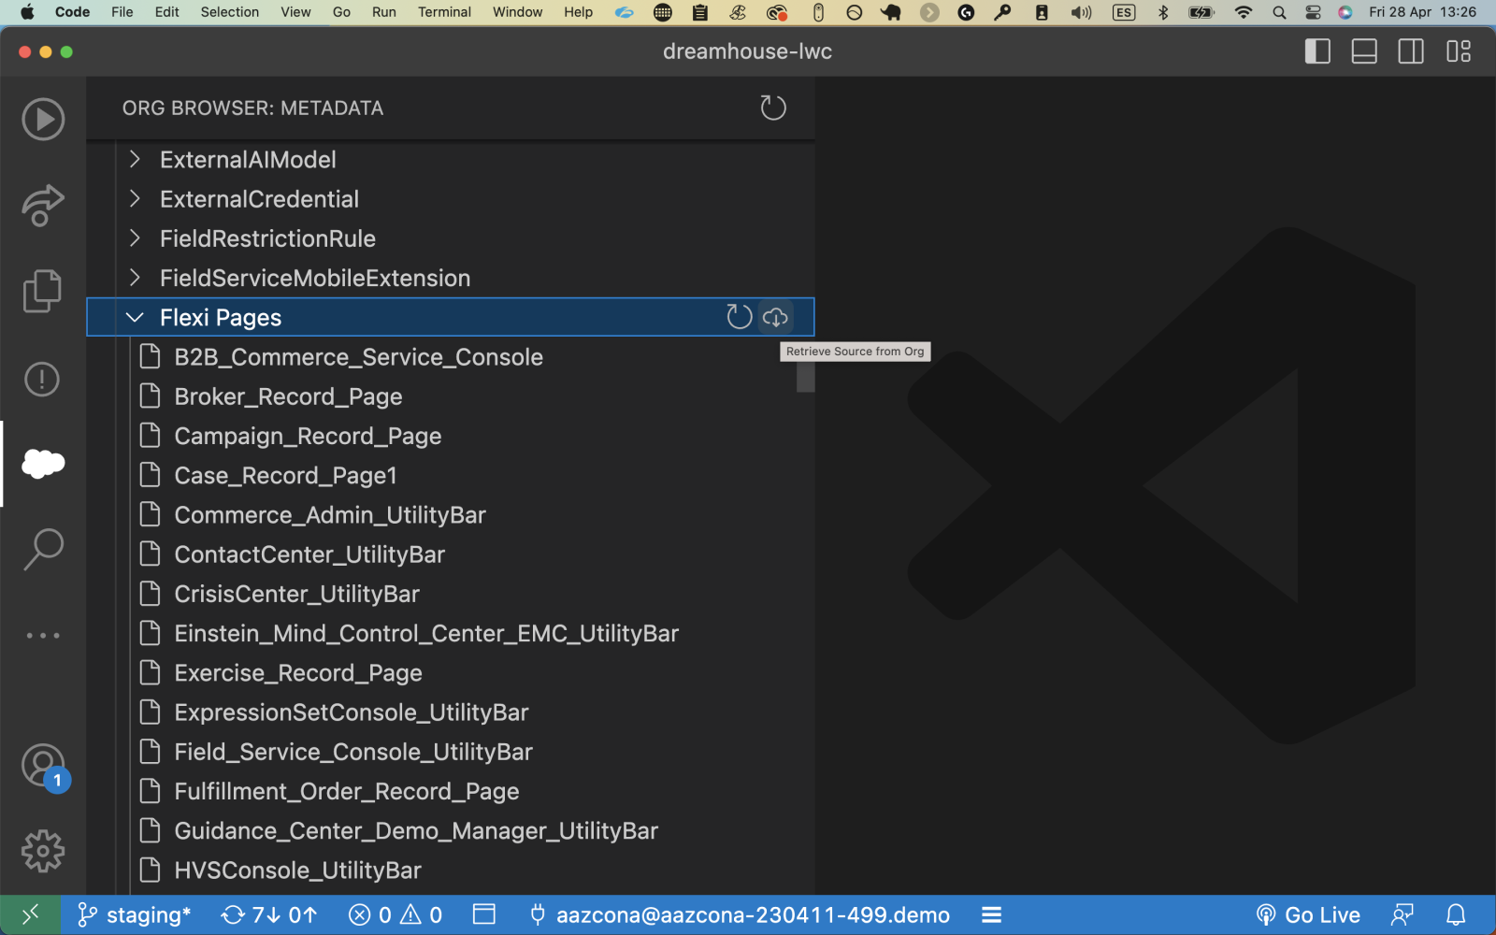
Task: Open remote window indicator in status bar
Action: pos(31,914)
